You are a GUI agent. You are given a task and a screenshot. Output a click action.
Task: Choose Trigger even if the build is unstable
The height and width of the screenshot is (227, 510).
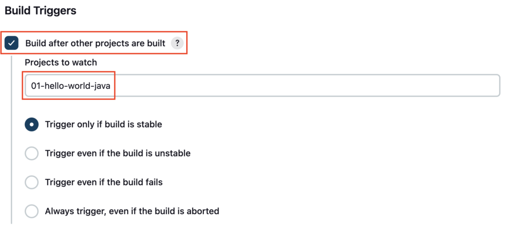(31, 153)
